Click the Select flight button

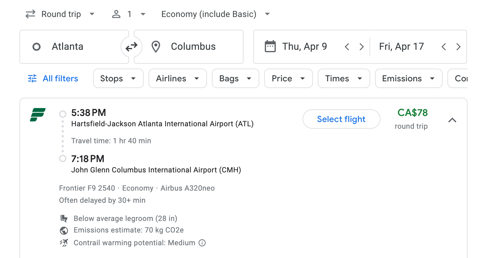point(341,119)
